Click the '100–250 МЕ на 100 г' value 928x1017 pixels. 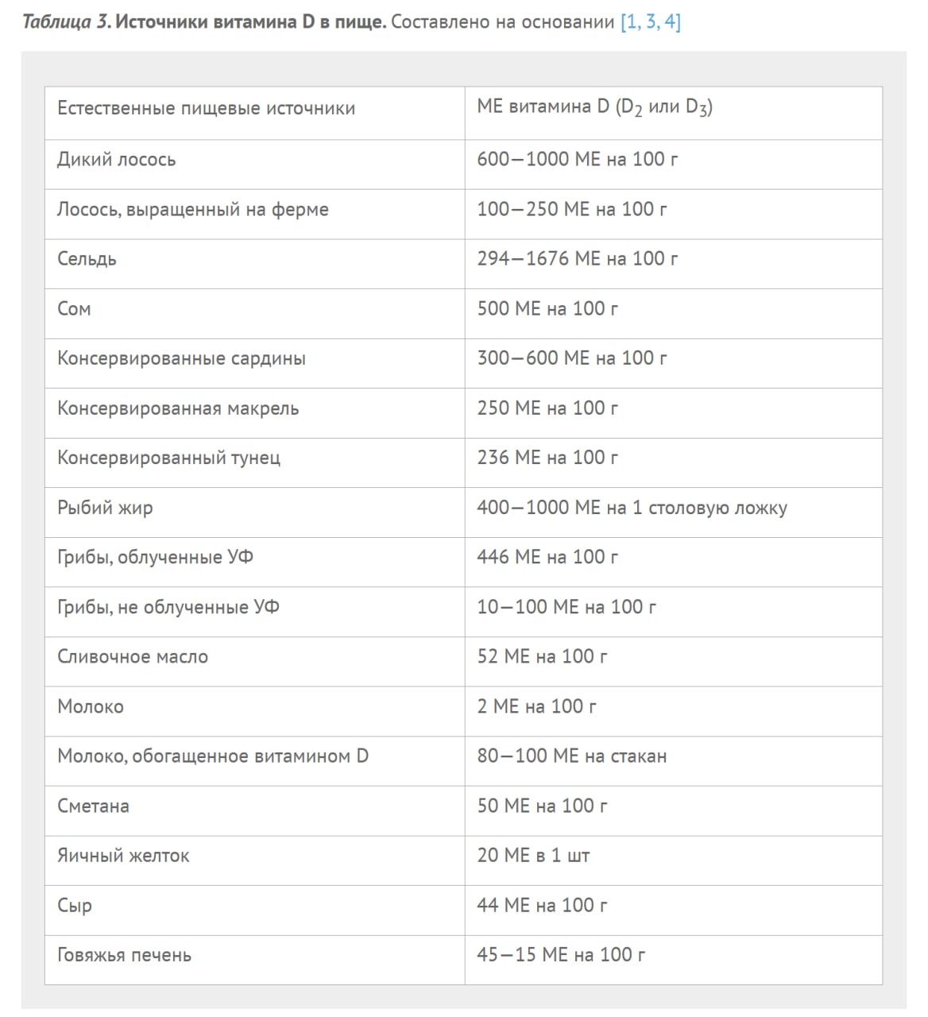click(571, 210)
